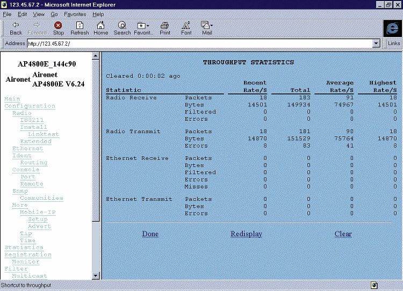Click the address bar URL field
Image resolution: width=403 pixels, height=291 pixels.
click(200, 43)
